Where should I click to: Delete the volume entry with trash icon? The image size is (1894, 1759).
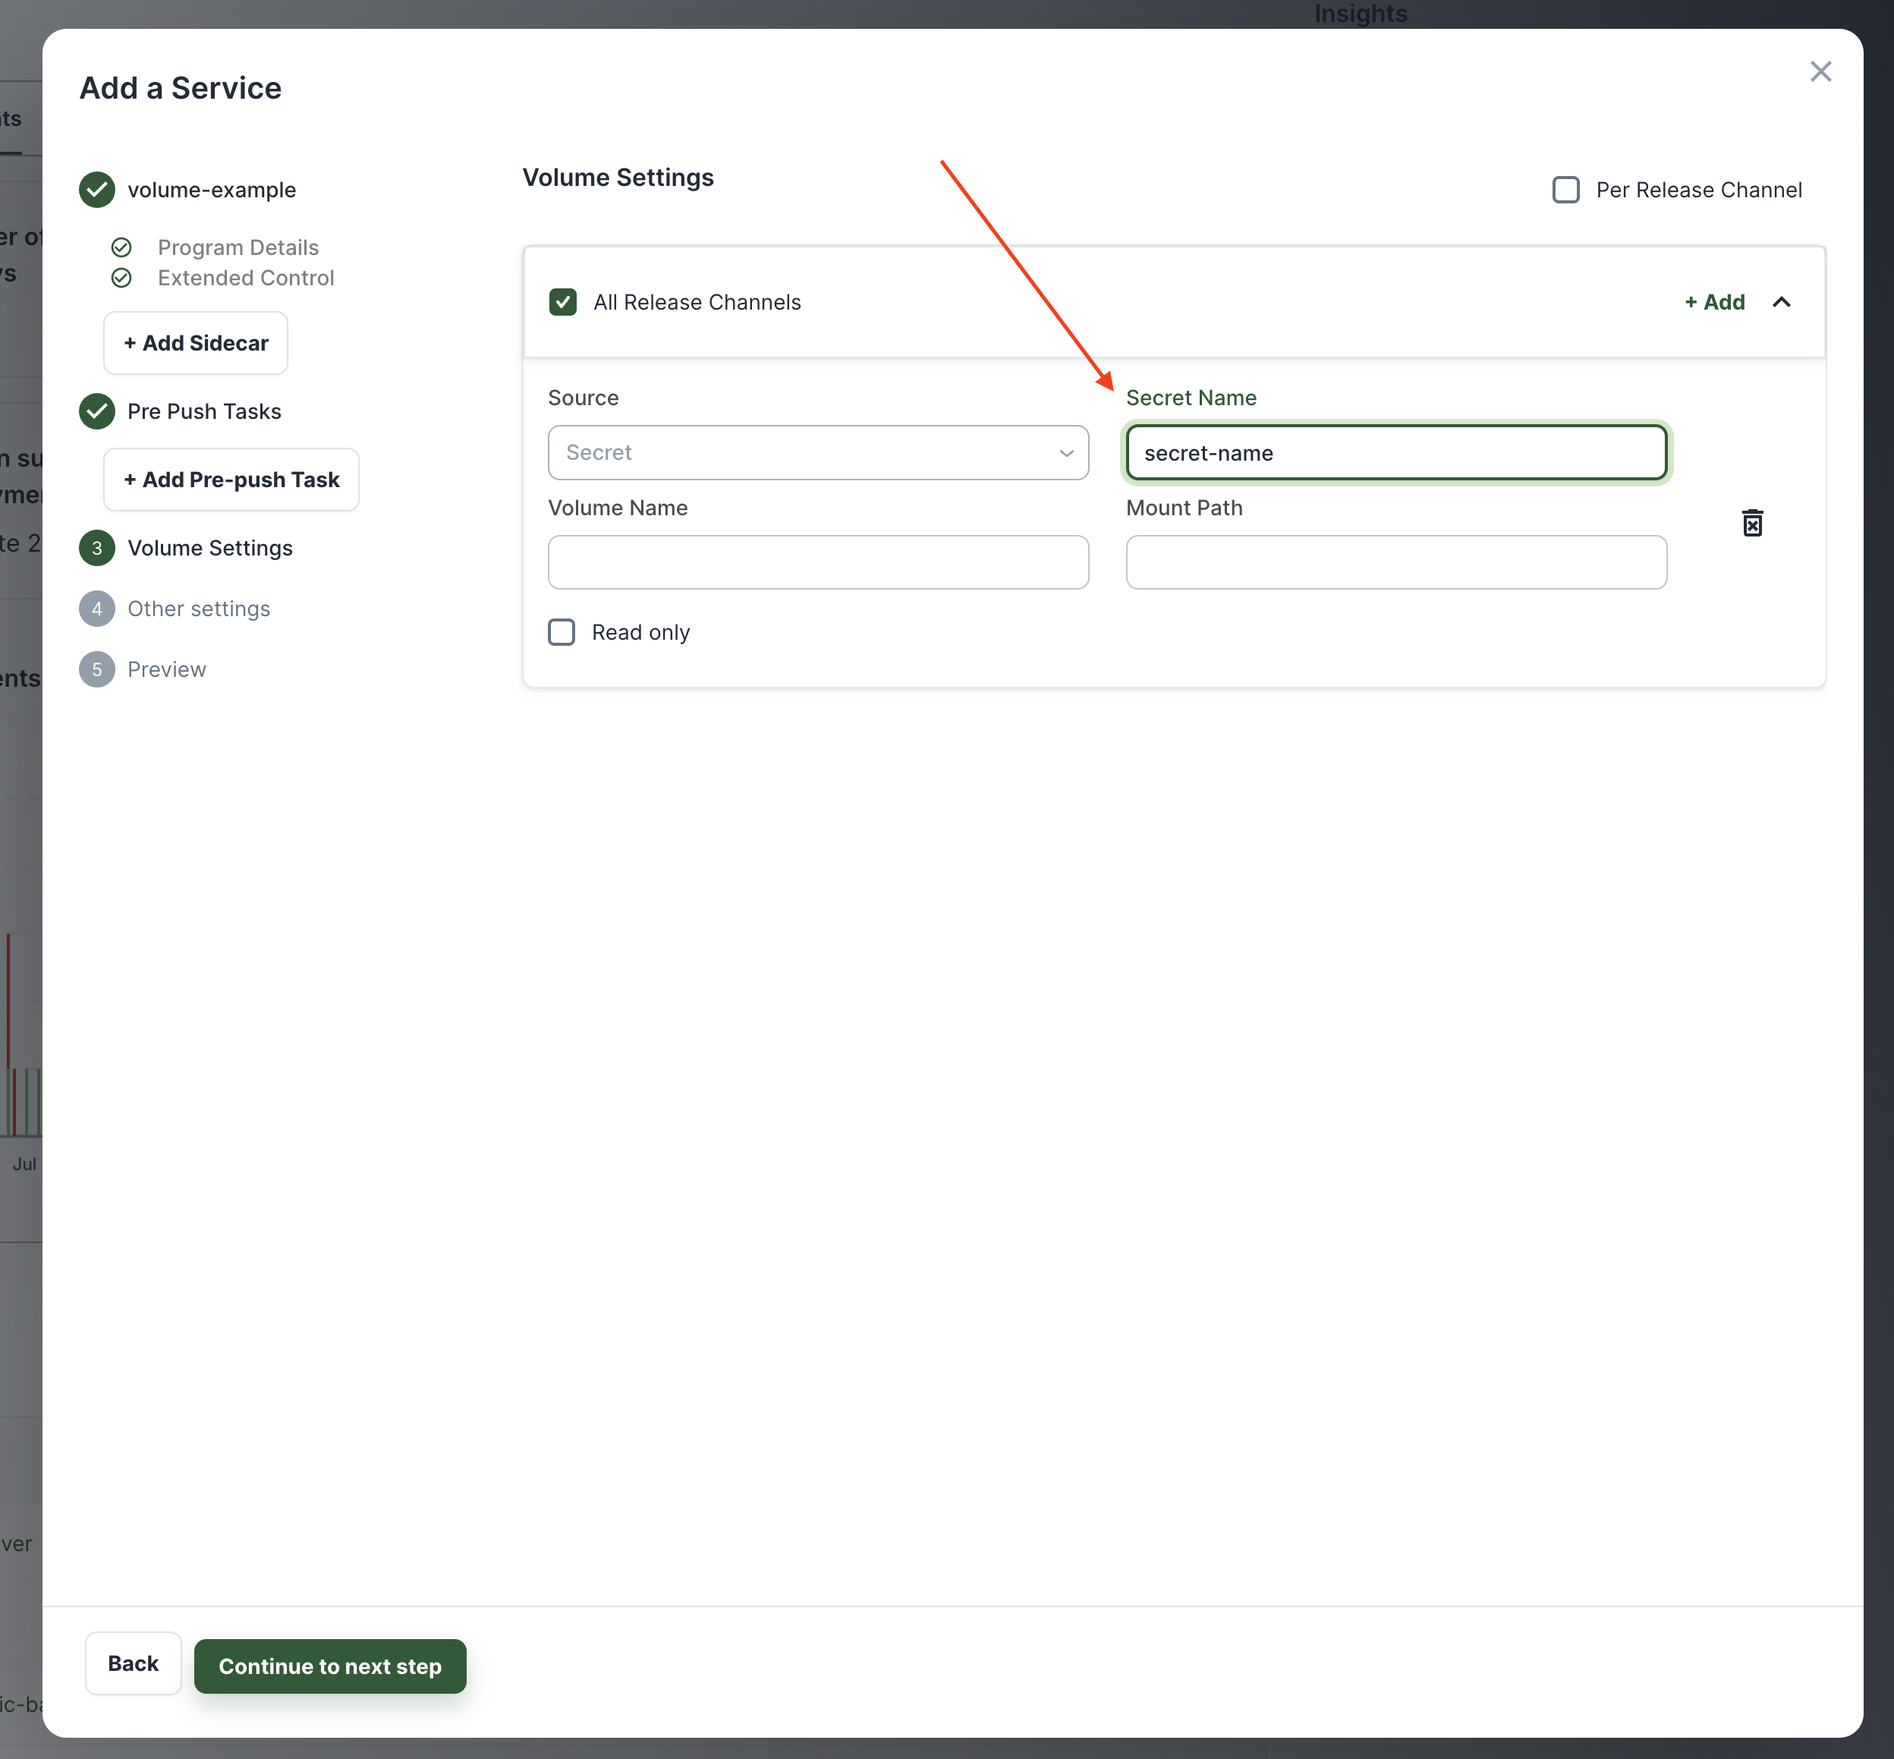1752,523
